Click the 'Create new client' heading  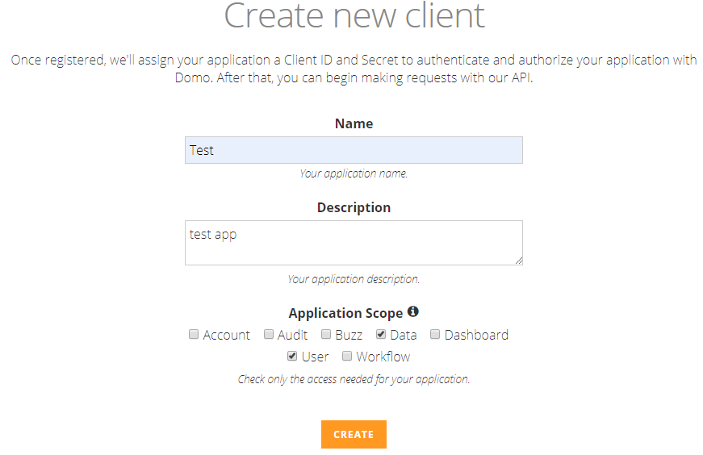354,15
